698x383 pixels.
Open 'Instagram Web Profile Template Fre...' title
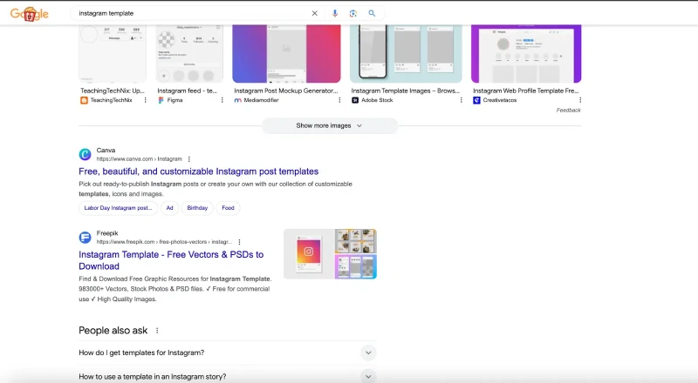point(526,91)
